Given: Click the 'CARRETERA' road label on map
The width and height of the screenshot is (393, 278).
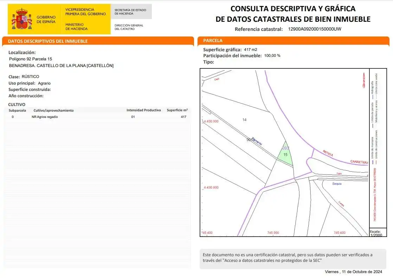Looking at the screenshot, I should click(359, 162).
